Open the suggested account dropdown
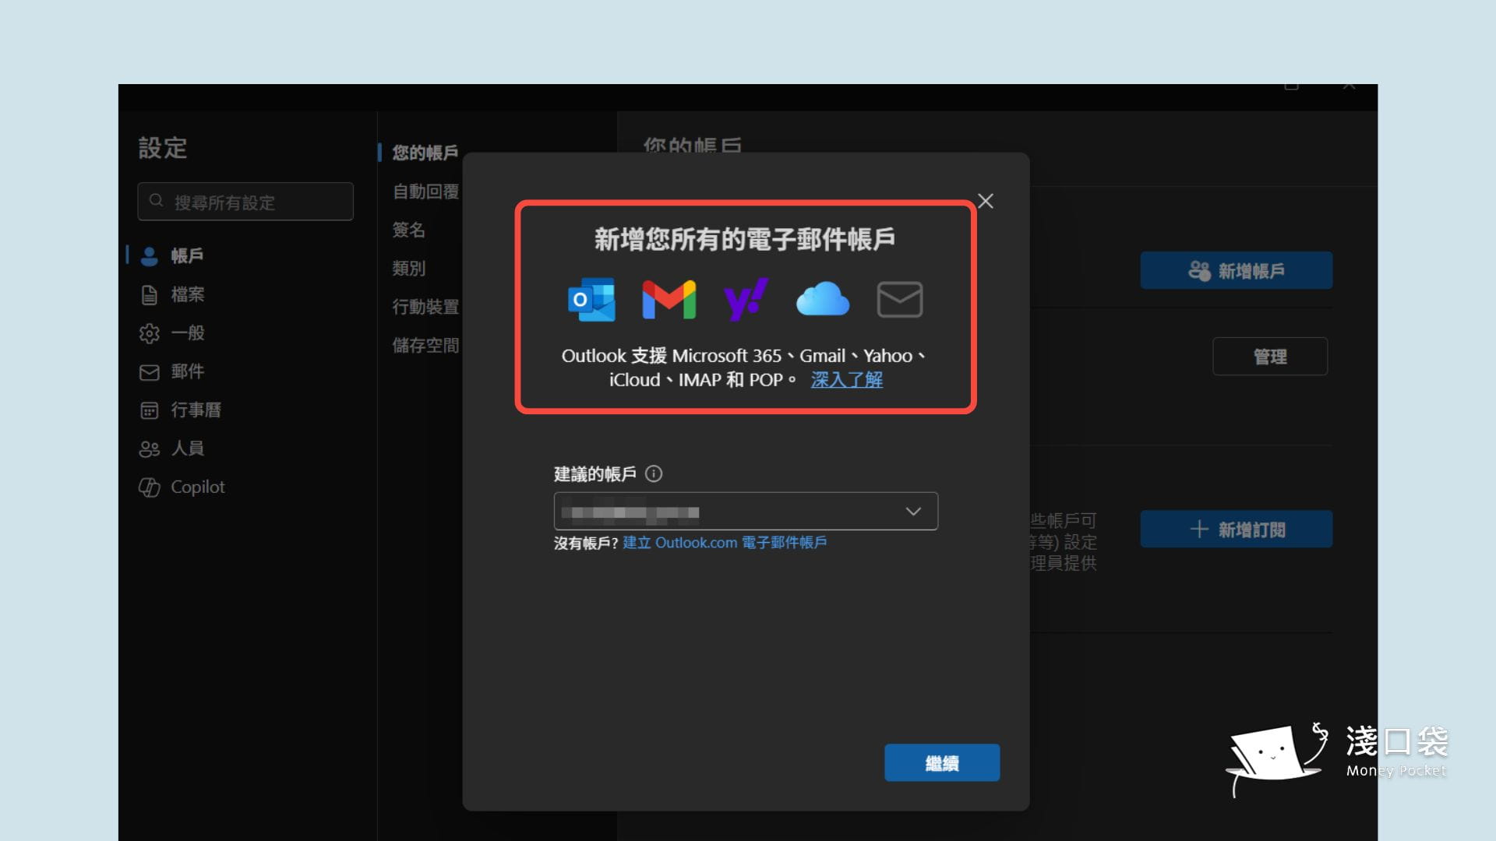1496x841 pixels. [912, 512]
